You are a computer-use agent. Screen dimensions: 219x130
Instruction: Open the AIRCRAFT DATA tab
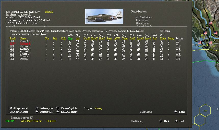[x=31, y=121]
